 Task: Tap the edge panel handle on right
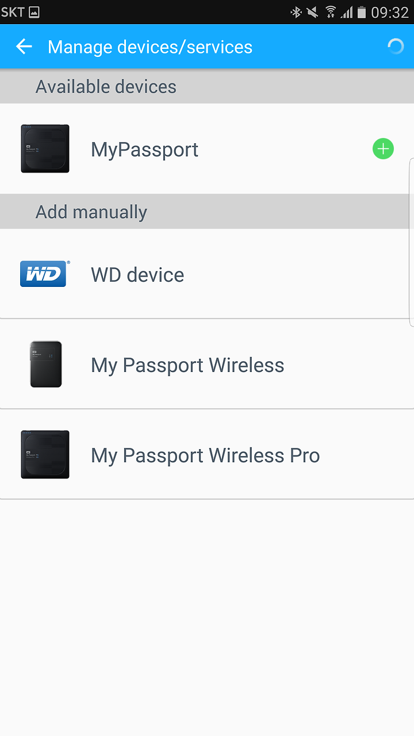click(x=411, y=241)
